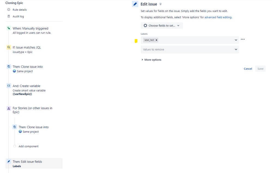Expand the Labels values dropdown arrow
Viewport: 272px width, 173px height.
tap(236, 40)
